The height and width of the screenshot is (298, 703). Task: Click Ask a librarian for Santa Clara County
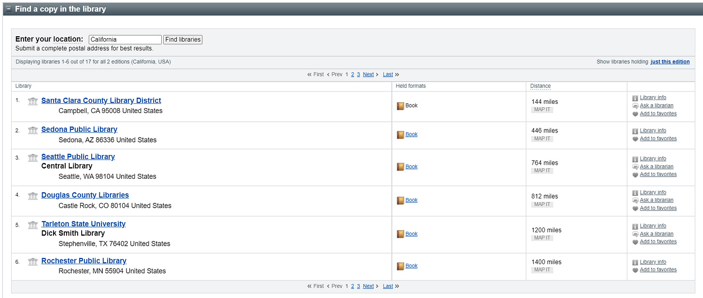click(x=657, y=105)
